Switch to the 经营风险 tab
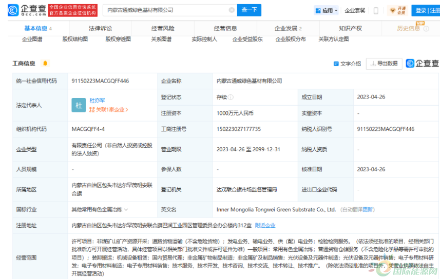 coord(163,28)
